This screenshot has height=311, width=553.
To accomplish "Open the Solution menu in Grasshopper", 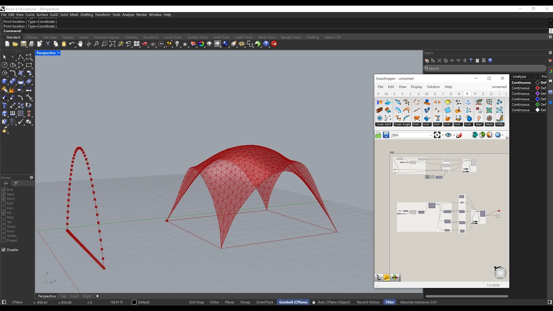I will [x=433, y=87].
